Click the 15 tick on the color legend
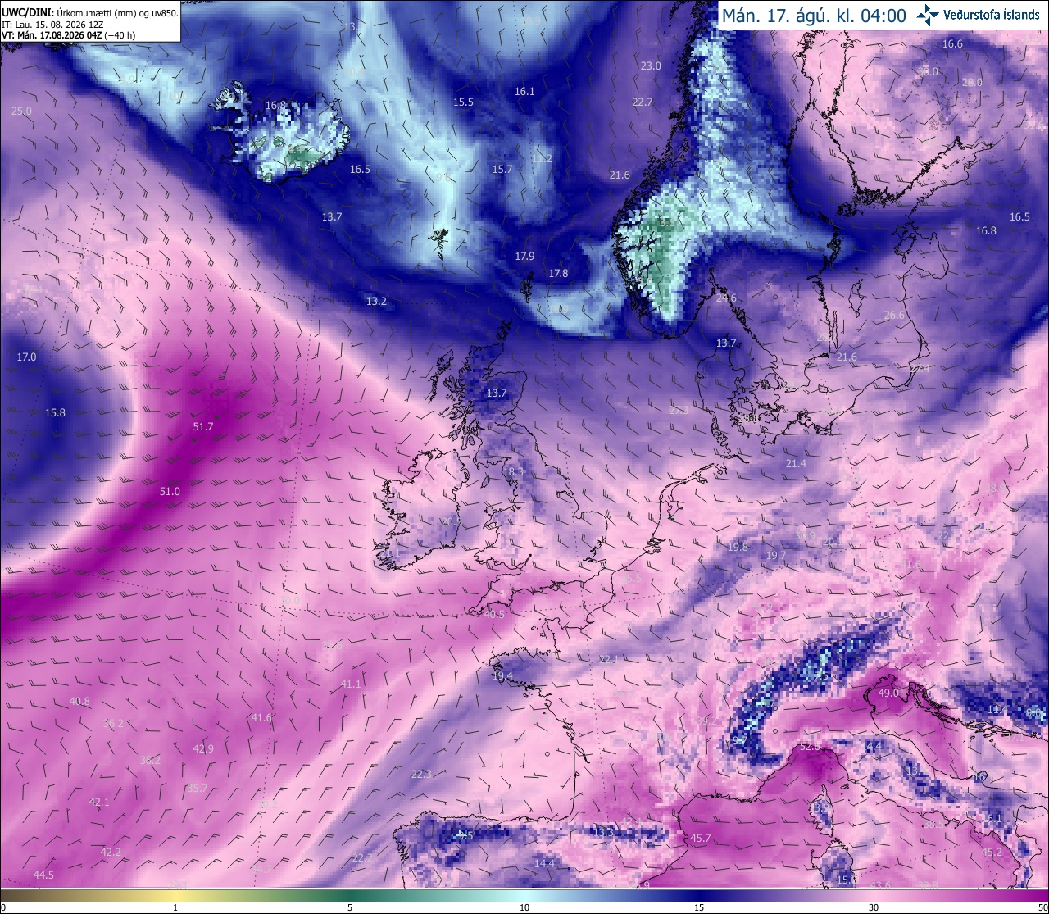This screenshot has width=1049, height=914. click(699, 907)
